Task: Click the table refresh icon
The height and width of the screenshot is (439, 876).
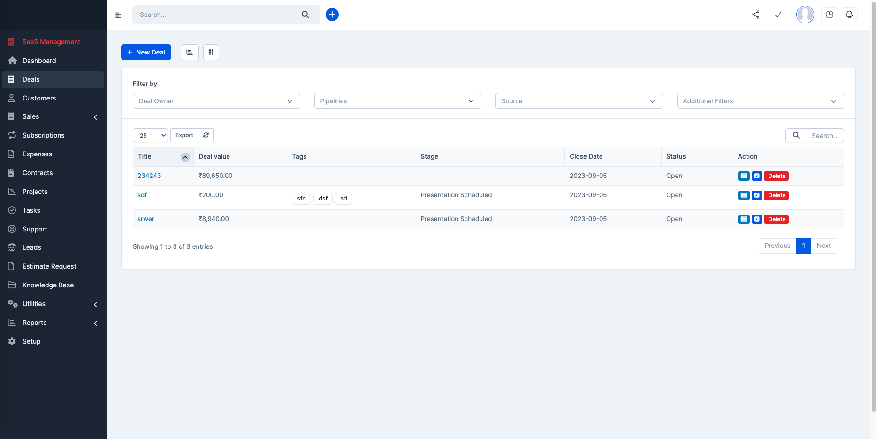Action: [206, 135]
